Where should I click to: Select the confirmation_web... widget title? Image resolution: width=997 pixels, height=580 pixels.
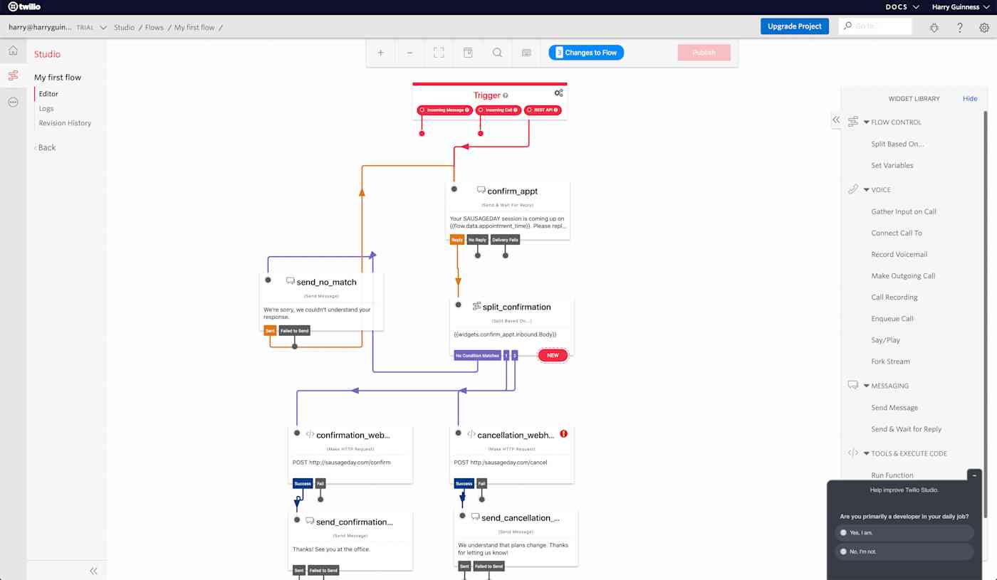353,435
